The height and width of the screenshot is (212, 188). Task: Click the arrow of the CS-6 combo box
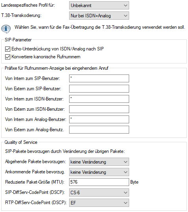(x=126, y=193)
